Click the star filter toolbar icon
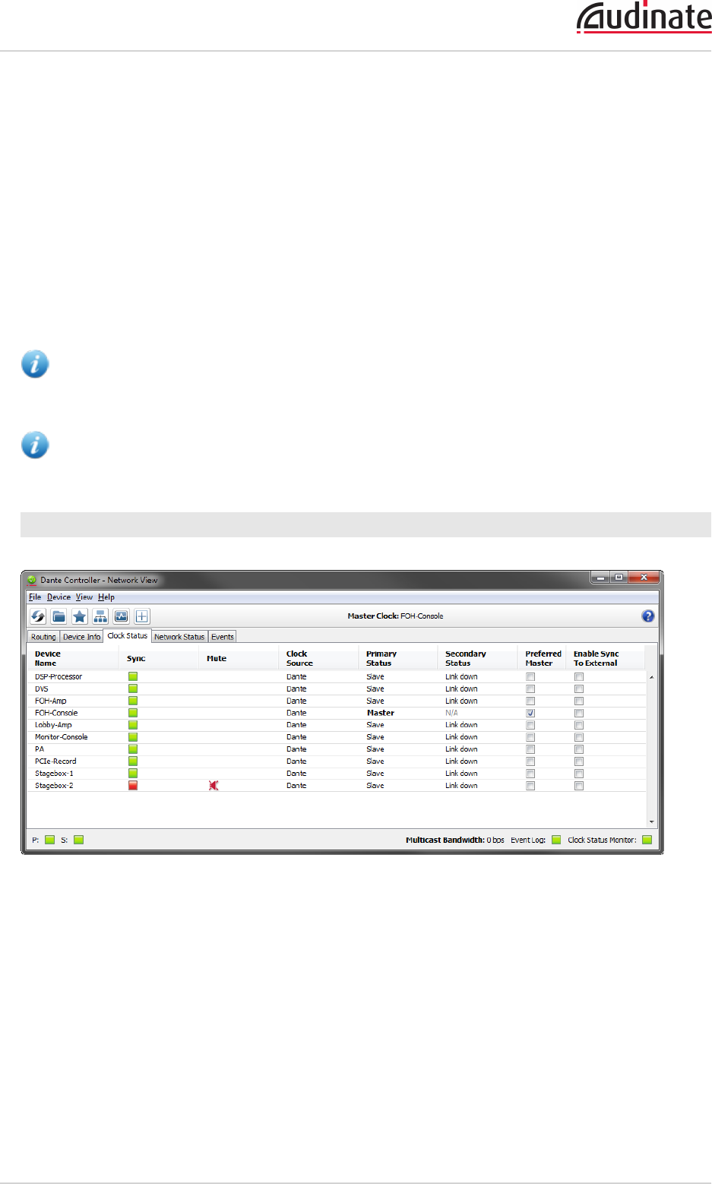The image size is (712, 1184). click(x=79, y=616)
